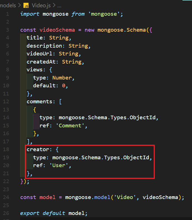Image resolution: width=192 pixels, height=220 pixels.
Task: Click 'default' key on line 10
Action: [44, 86]
